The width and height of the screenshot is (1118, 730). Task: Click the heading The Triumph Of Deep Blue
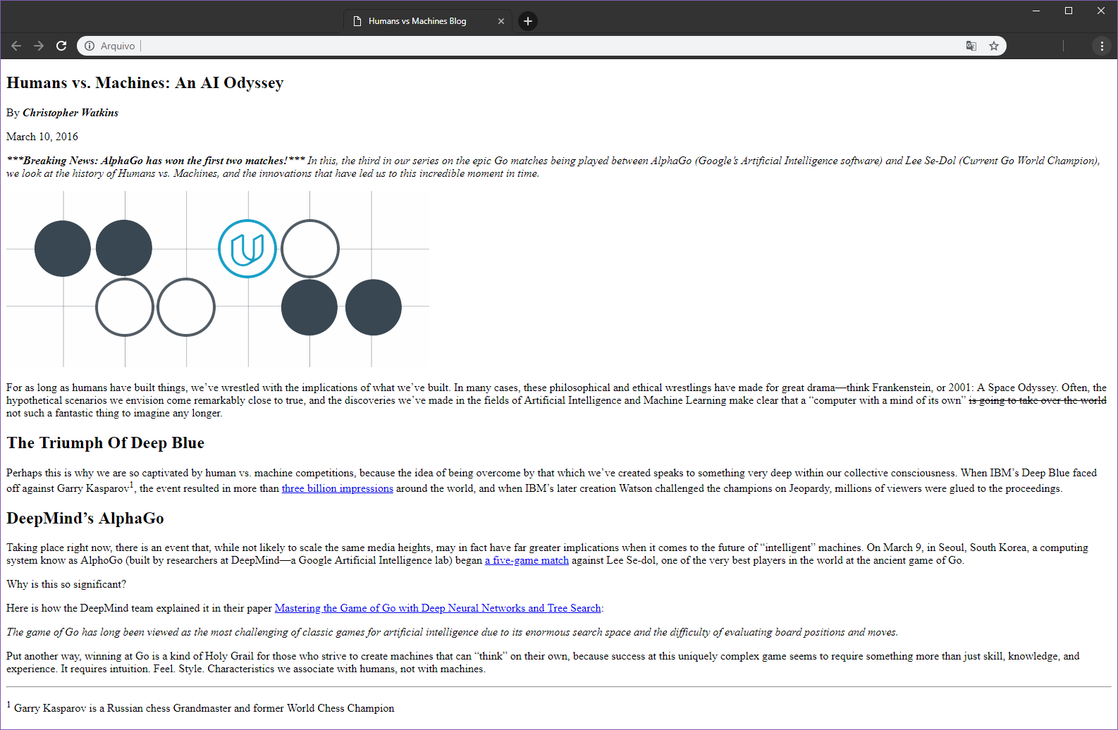tap(106, 443)
